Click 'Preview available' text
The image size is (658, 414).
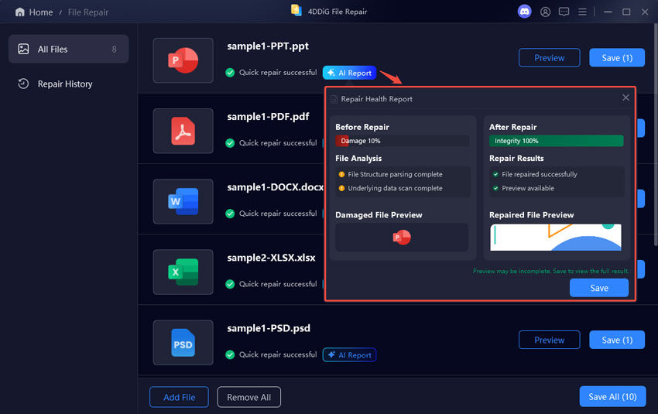point(528,188)
